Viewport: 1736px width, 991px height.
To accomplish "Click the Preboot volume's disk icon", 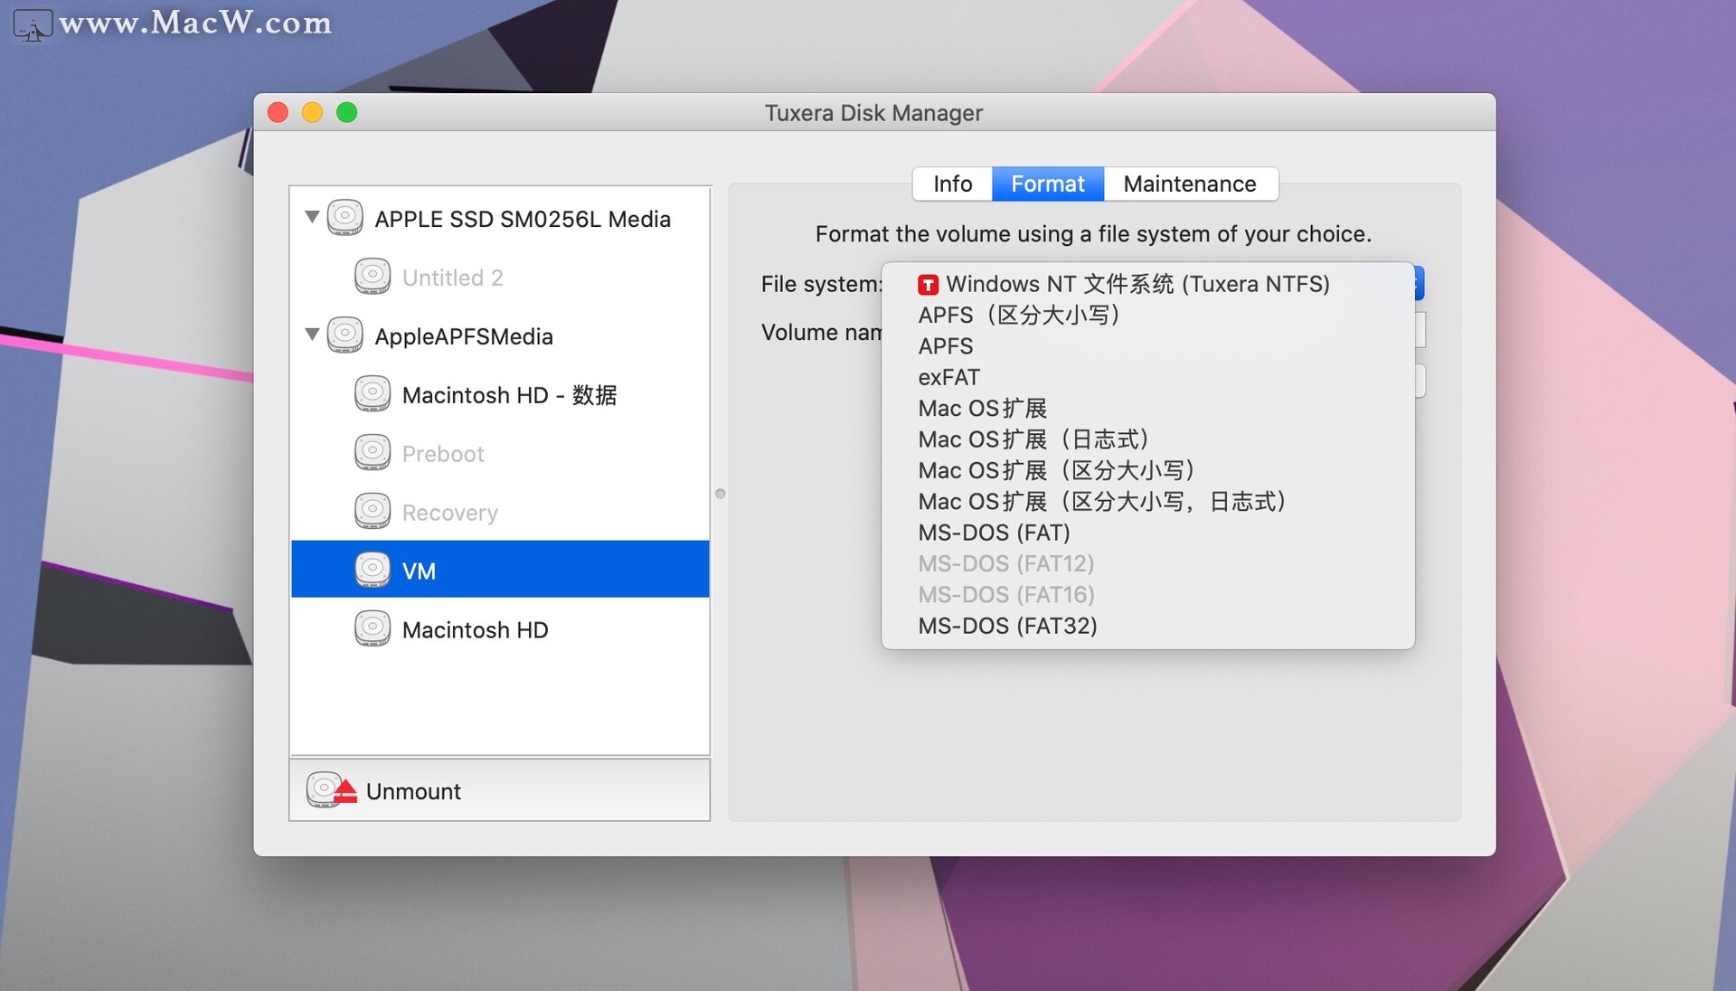I will click(373, 452).
